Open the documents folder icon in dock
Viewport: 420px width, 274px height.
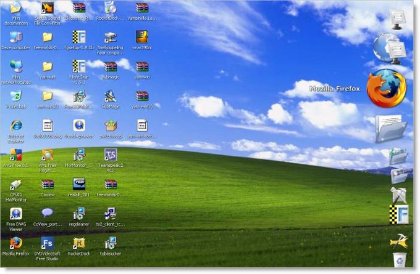coord(390,129)
